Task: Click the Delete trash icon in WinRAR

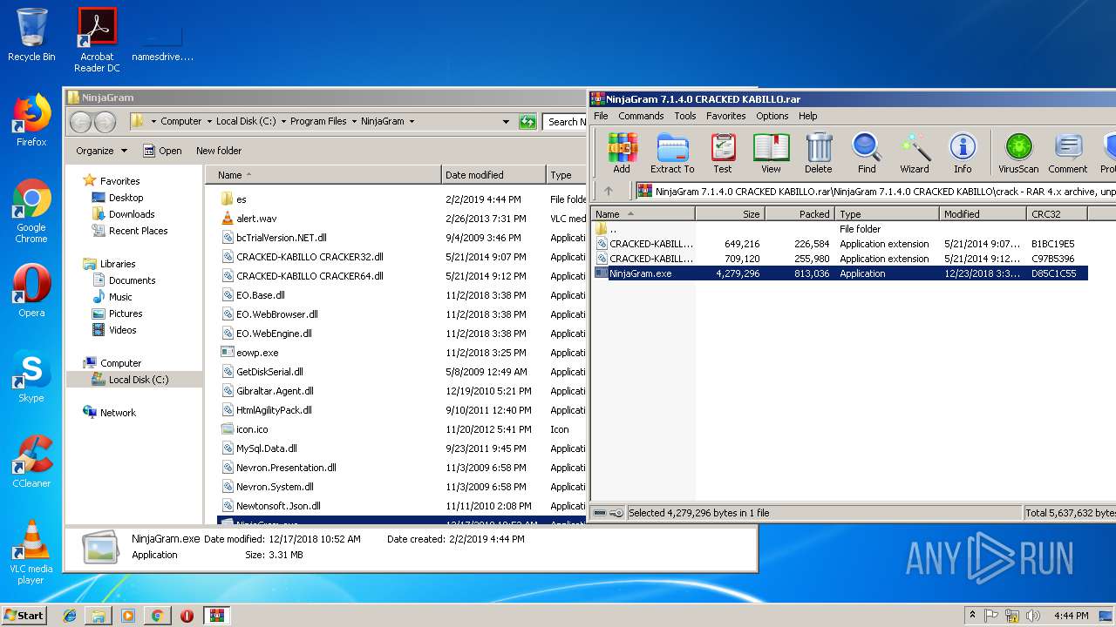Action: [x=818, y=153]
